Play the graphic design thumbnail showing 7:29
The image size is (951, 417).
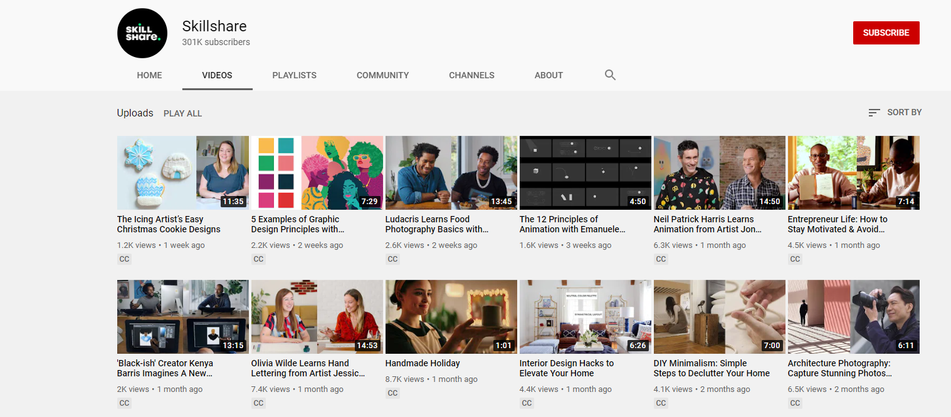click(x=317, y=173)
